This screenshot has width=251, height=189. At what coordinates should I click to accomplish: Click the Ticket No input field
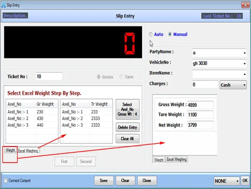click(49, 77)
